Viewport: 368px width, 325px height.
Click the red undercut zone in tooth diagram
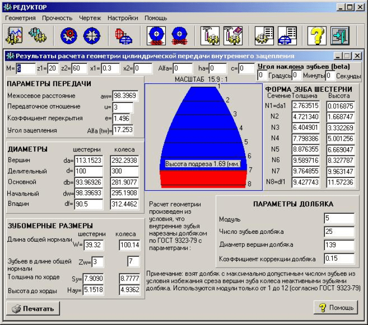[204, 179]
